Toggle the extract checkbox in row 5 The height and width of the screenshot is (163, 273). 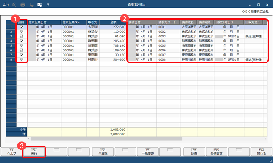pos(22,45)
